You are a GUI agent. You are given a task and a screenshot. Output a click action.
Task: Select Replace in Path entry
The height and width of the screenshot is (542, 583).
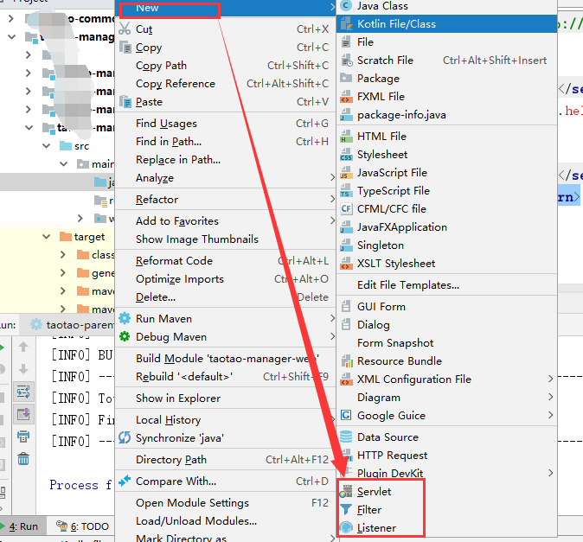[x=225, y=160]
